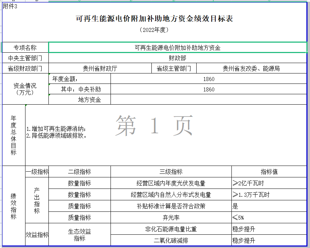The image size is (310, 248).
Task: Click the title 可再生能源电价附加补助地方资金绩效目标表
Action: [x=154, y=19]
